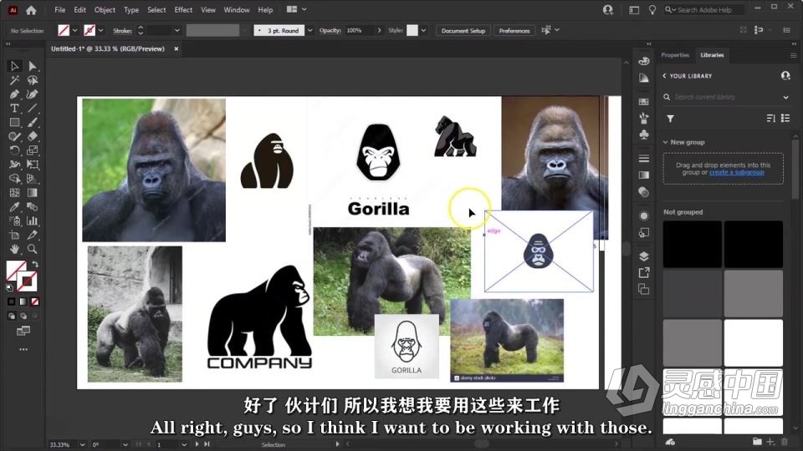Select the Shaper tool

[14, 136]
